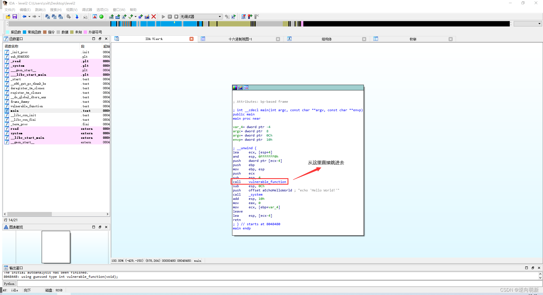Click the create code icon
The image size is (543, 295).
(112, 17)
